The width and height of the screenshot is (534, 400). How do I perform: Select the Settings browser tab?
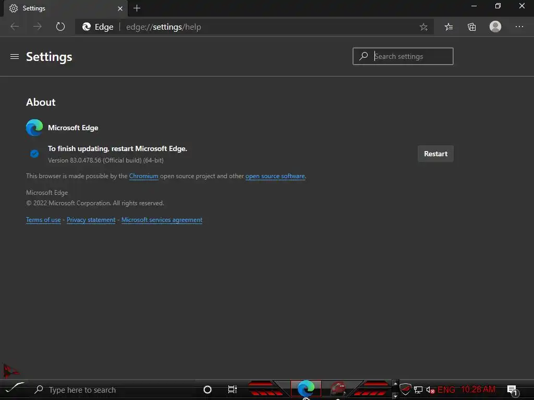click(x=65, y=8)
